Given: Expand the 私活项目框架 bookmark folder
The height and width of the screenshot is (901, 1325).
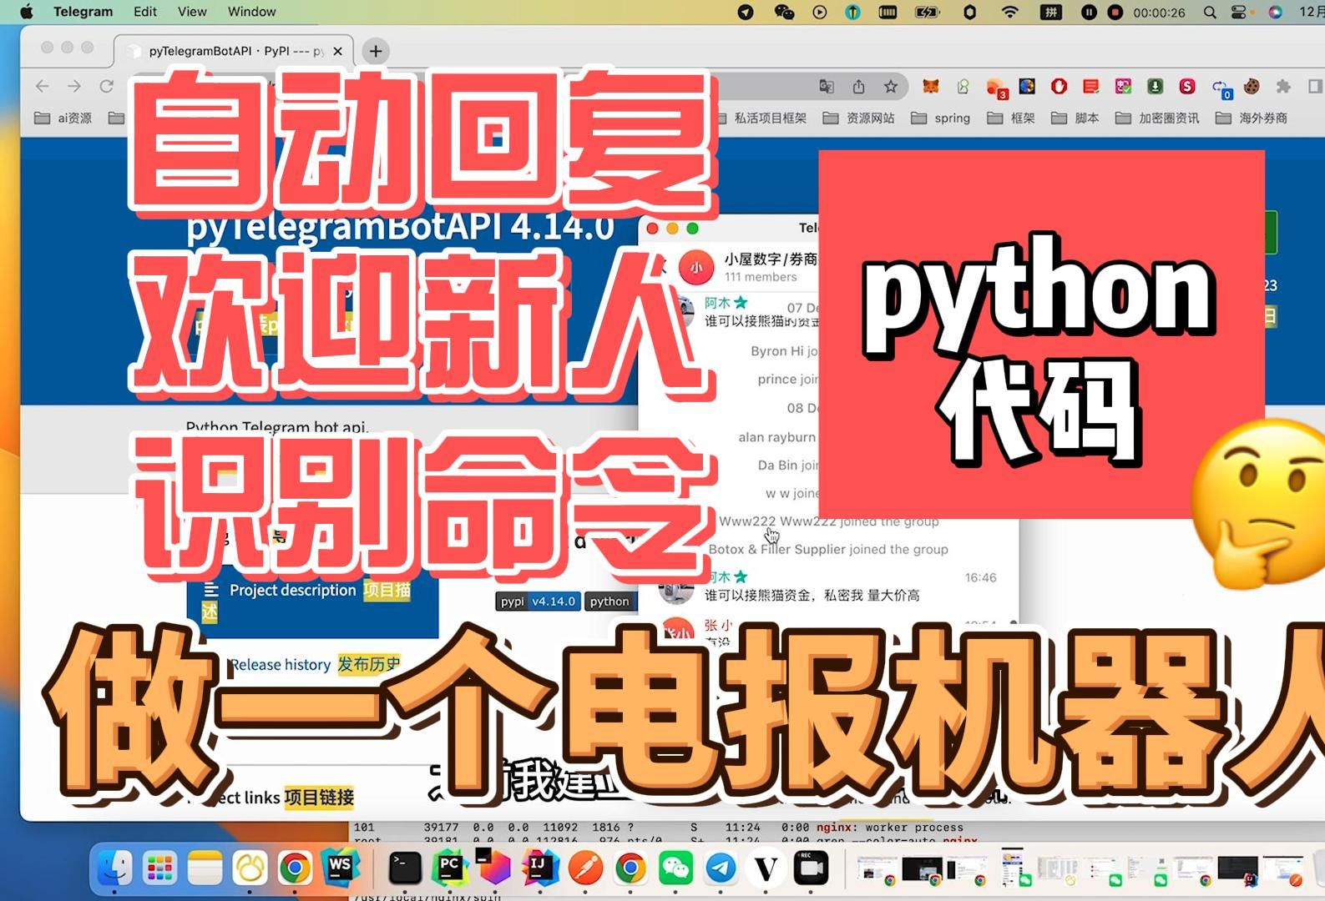Looking at the screenshot, I should 761,118.
